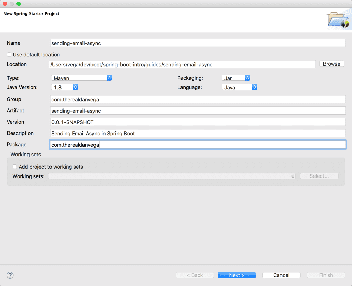Click the Artifact text field
The height and width of the screenshot is (286, 352).
tap(198, 111)
